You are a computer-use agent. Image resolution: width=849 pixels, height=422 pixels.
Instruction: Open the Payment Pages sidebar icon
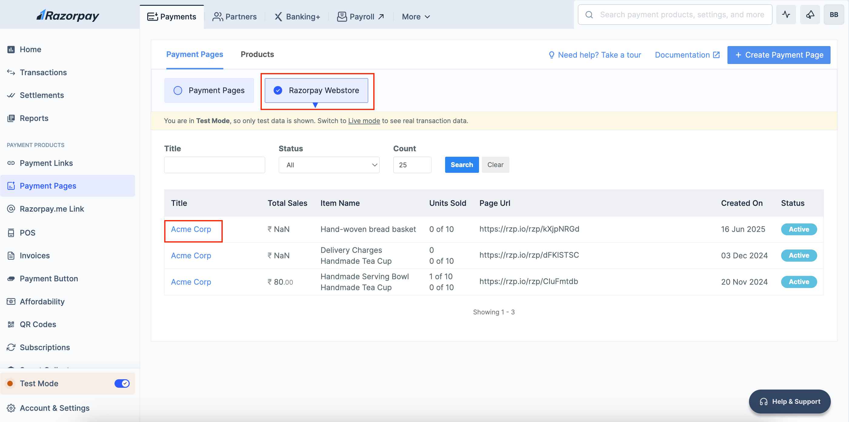[11, 186]
